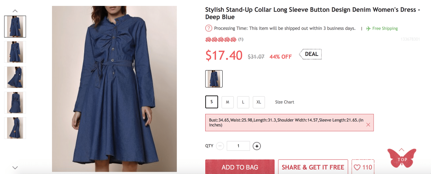Click SHARE & GET IT FREE button
The height and width of the screenshot is (174, 431).
click(x=313, y=167)
